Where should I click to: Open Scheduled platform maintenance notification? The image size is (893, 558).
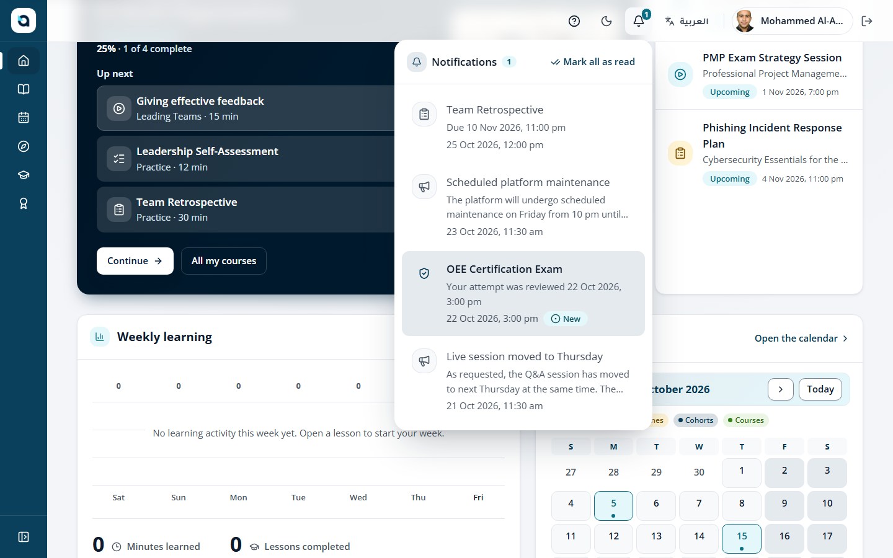point(523,206)
